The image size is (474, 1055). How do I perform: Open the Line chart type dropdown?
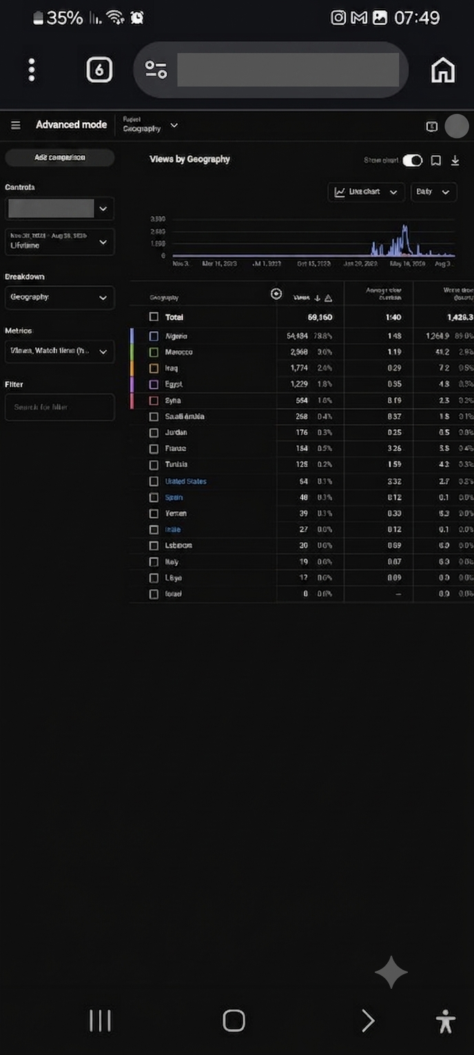point(366,192)
